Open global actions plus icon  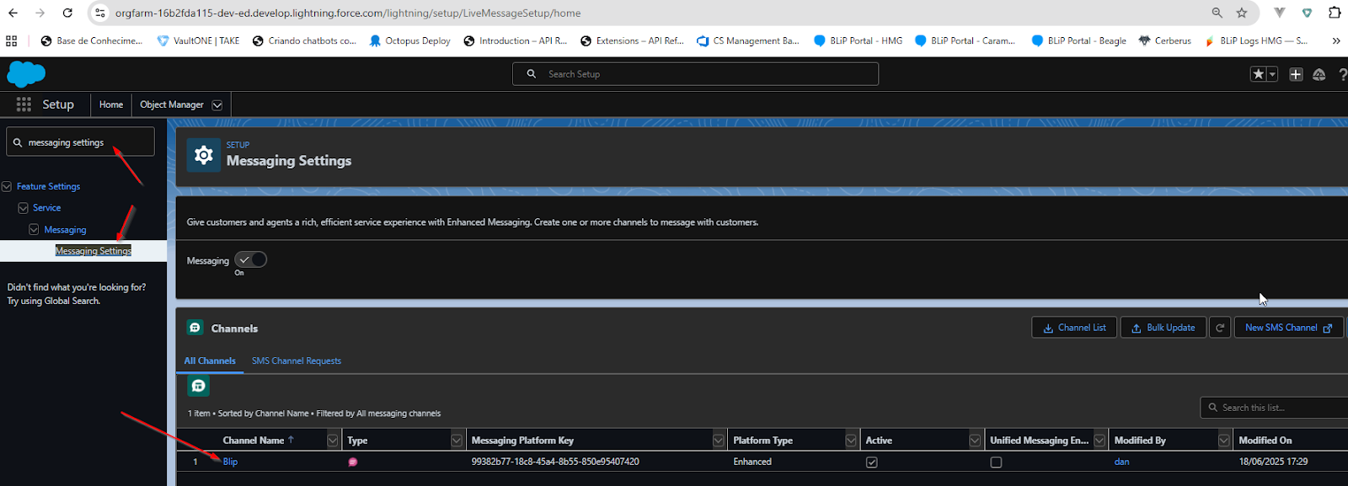(x=1296, y=74)
